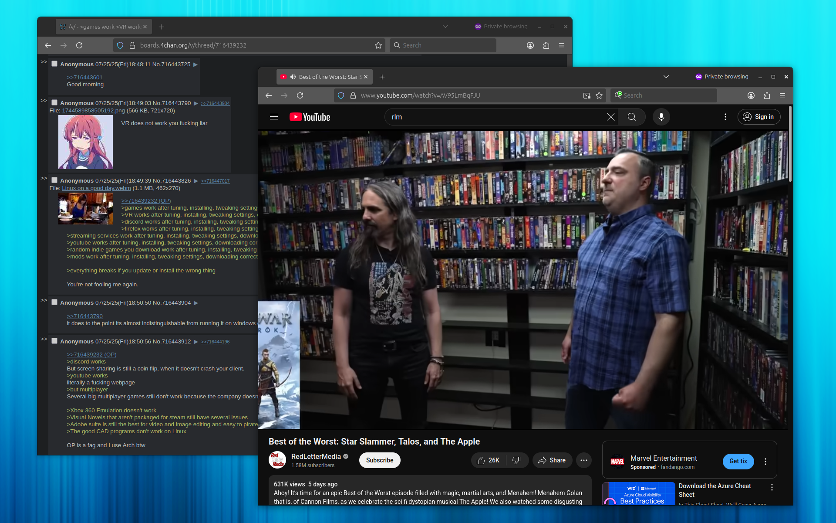Screen dimensions: 836x523
Task: Bookmark the 4chan thread with star icon
Action: (378, 45)
